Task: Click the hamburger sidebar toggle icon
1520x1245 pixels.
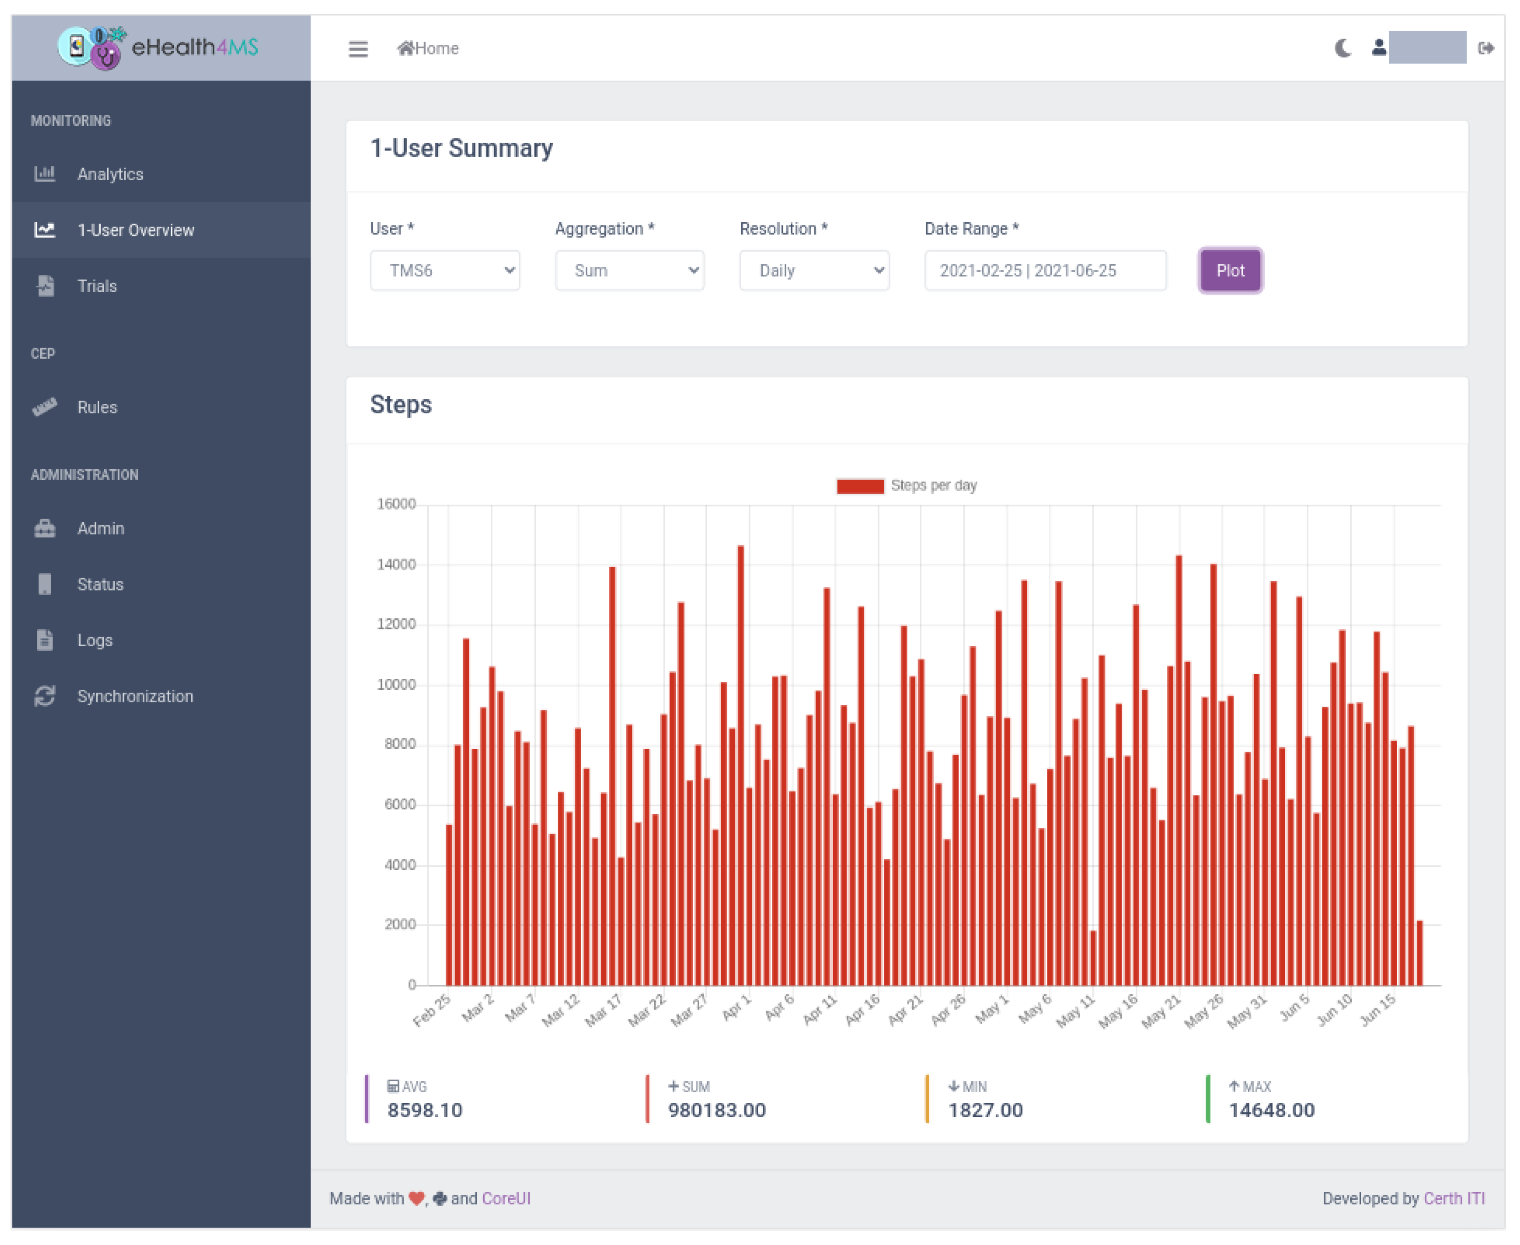Action: [x=358, y=49]
